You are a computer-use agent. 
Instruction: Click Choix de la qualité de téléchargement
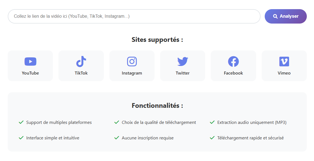pyautogui.click(x=158, y=122)
